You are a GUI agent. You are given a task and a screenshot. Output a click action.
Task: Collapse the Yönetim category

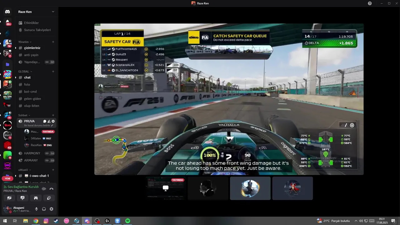pyautogui.click(x=25, y=42)
